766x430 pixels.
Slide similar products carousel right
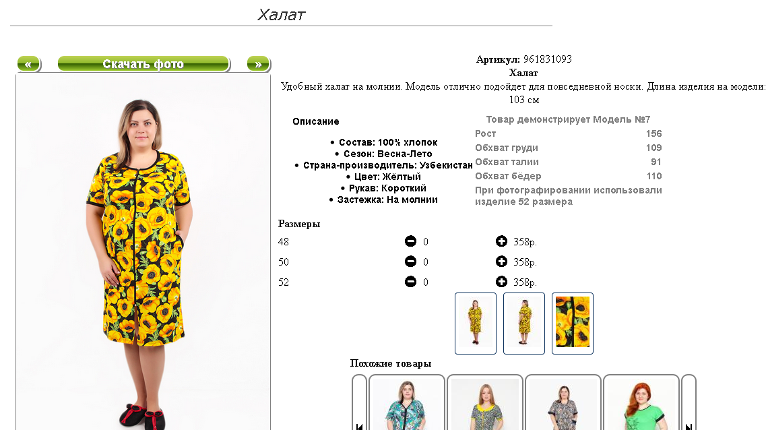(x=689, y=402)
